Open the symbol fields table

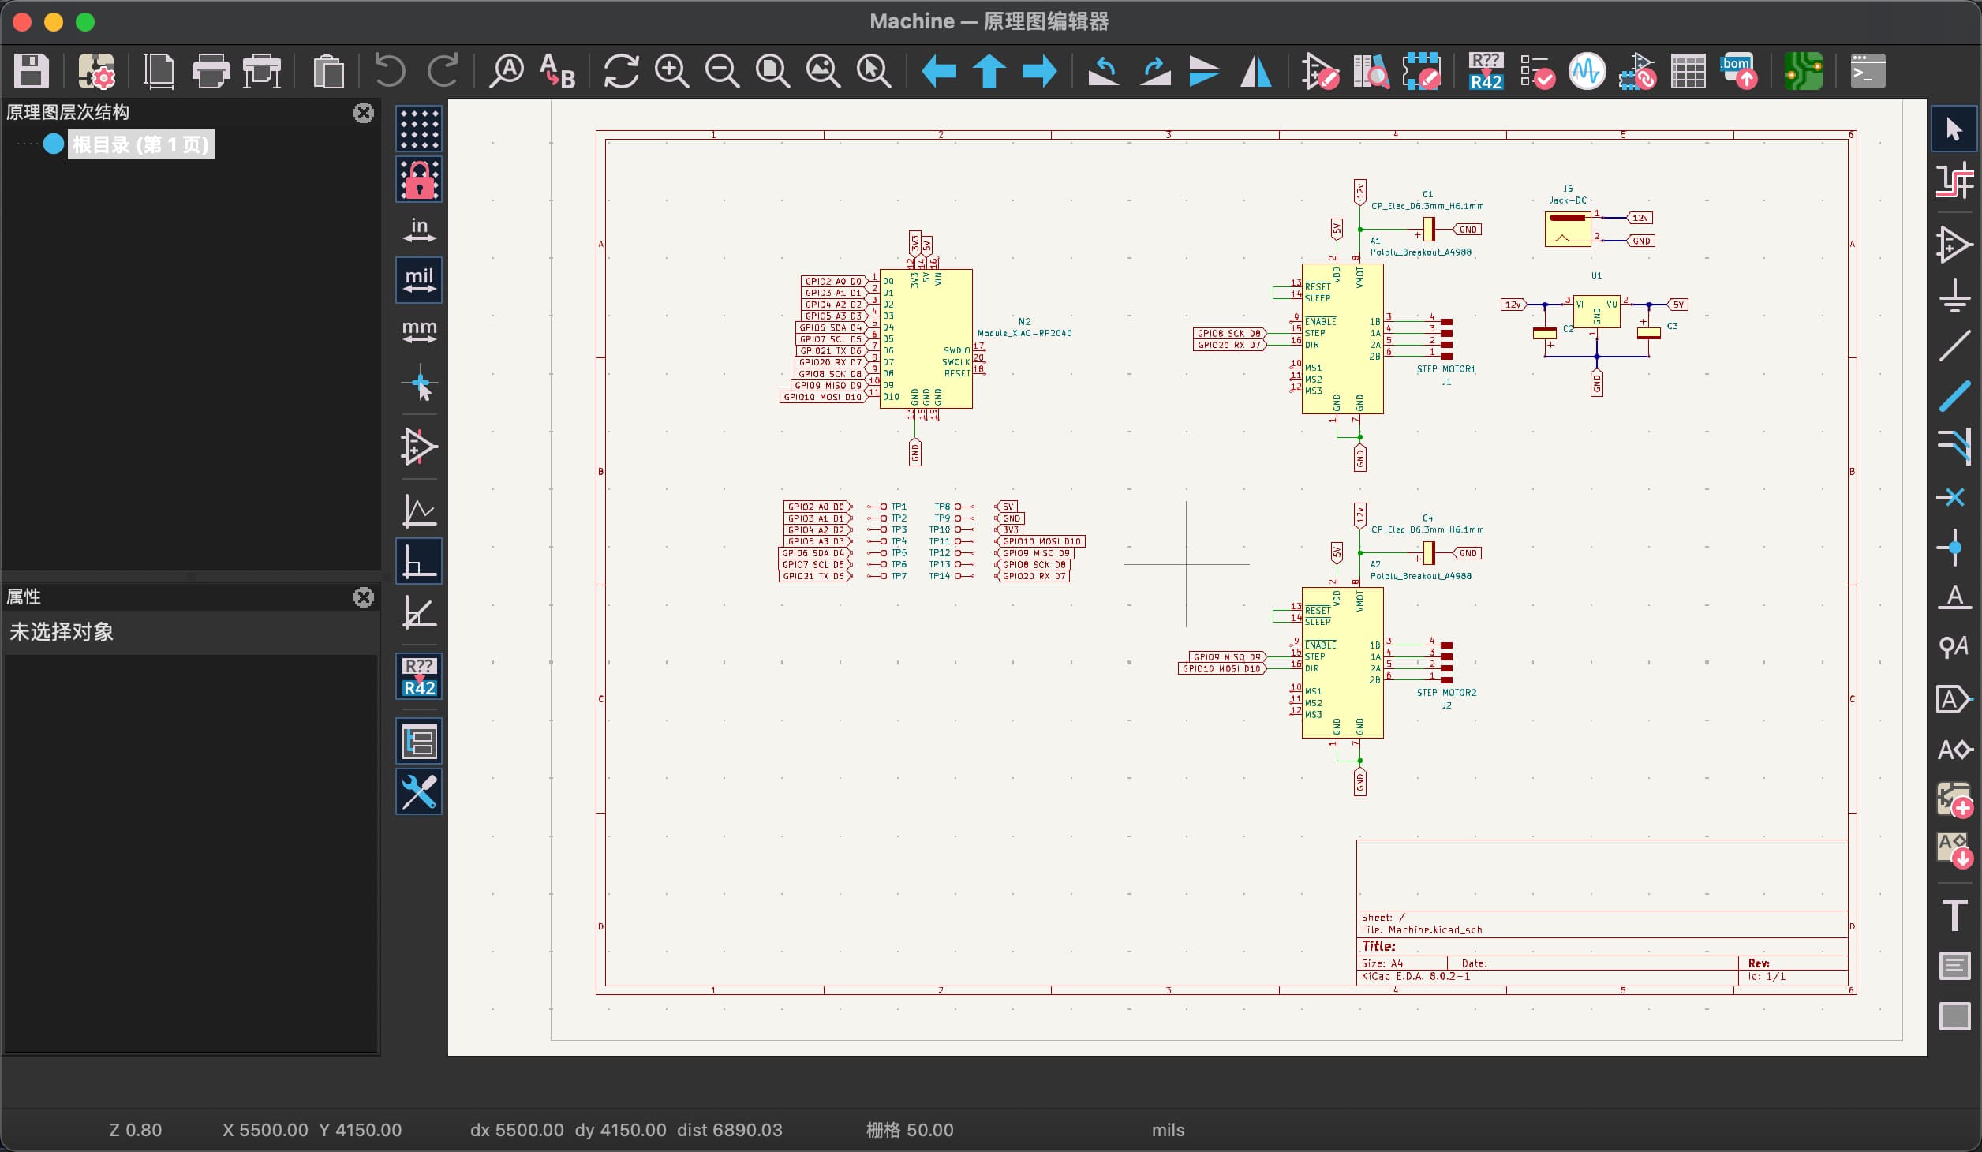(x=1688, y=72)
